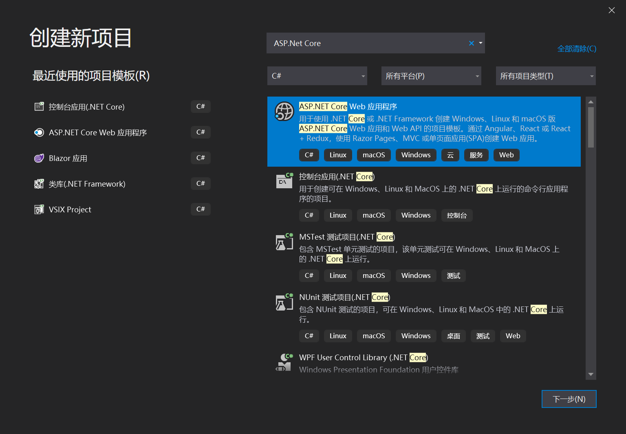This screenshot has height=434, width=626.
Task: Close the create new project dialog
Action: (x=612, y=10)
